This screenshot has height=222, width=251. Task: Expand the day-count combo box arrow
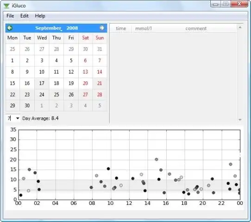tap(18, 118)
